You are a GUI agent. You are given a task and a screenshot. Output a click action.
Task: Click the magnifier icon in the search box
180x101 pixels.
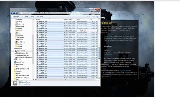pos(98,13)
